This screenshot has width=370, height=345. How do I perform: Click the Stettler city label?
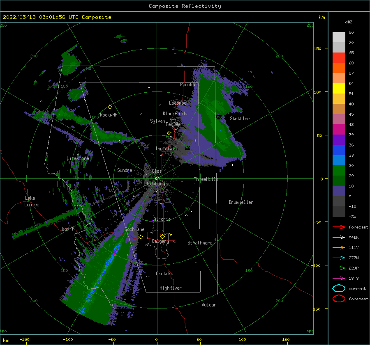(240, 119)
